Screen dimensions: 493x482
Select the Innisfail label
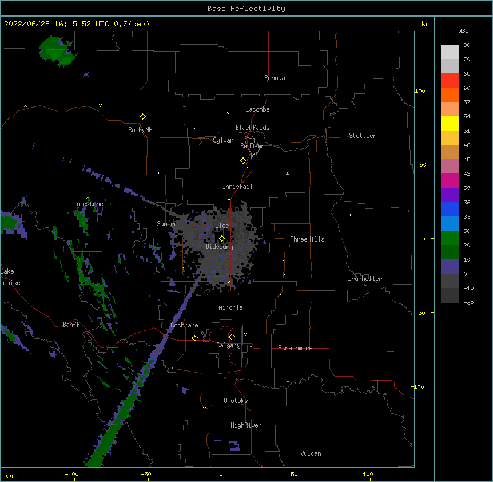pos(237,187)
